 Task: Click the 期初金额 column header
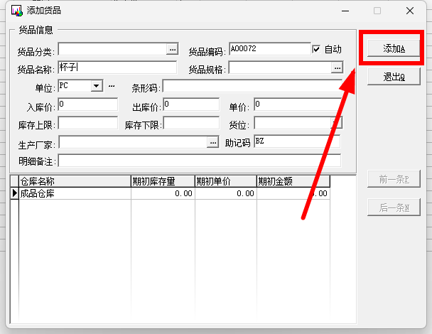[x=293, y=181]
